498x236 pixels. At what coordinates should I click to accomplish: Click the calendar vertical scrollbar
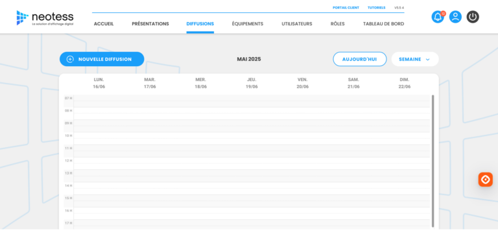tap(433, 161)
